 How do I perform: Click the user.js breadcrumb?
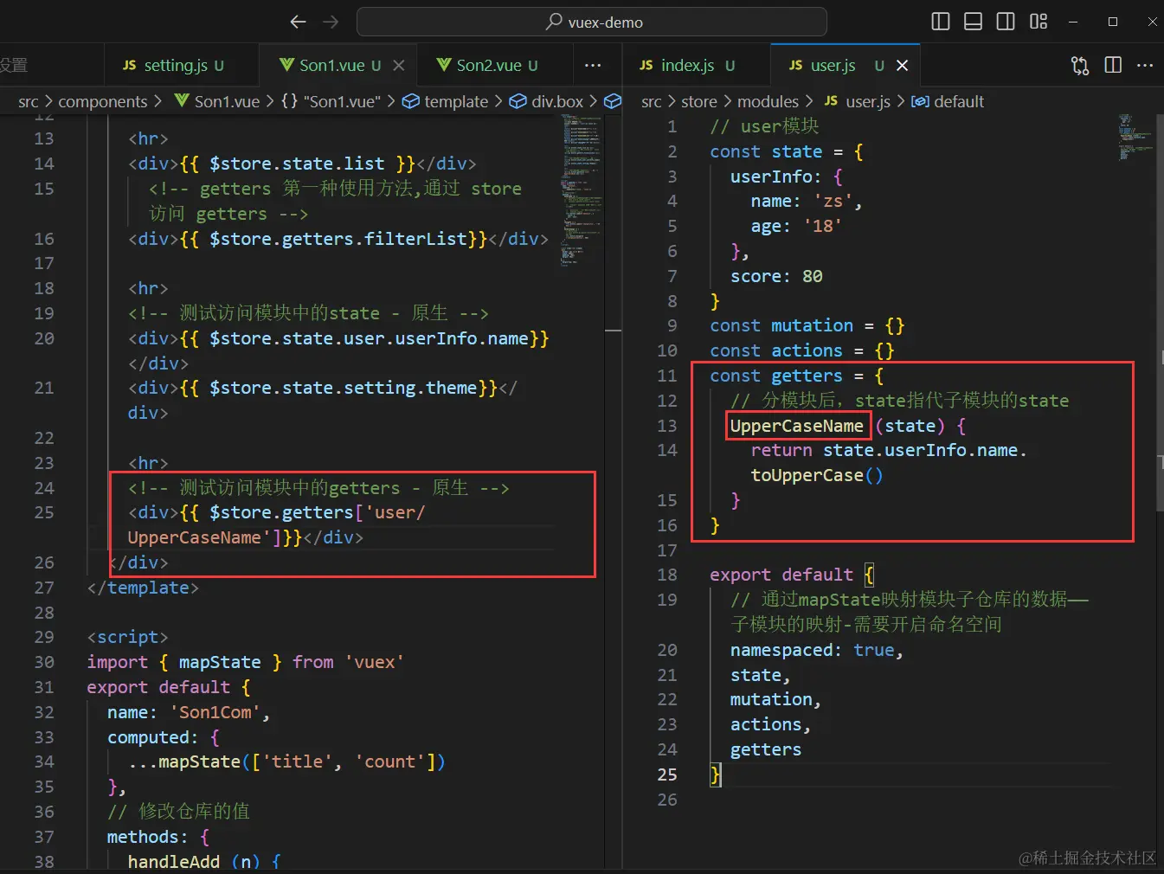[x=868, y=102]
